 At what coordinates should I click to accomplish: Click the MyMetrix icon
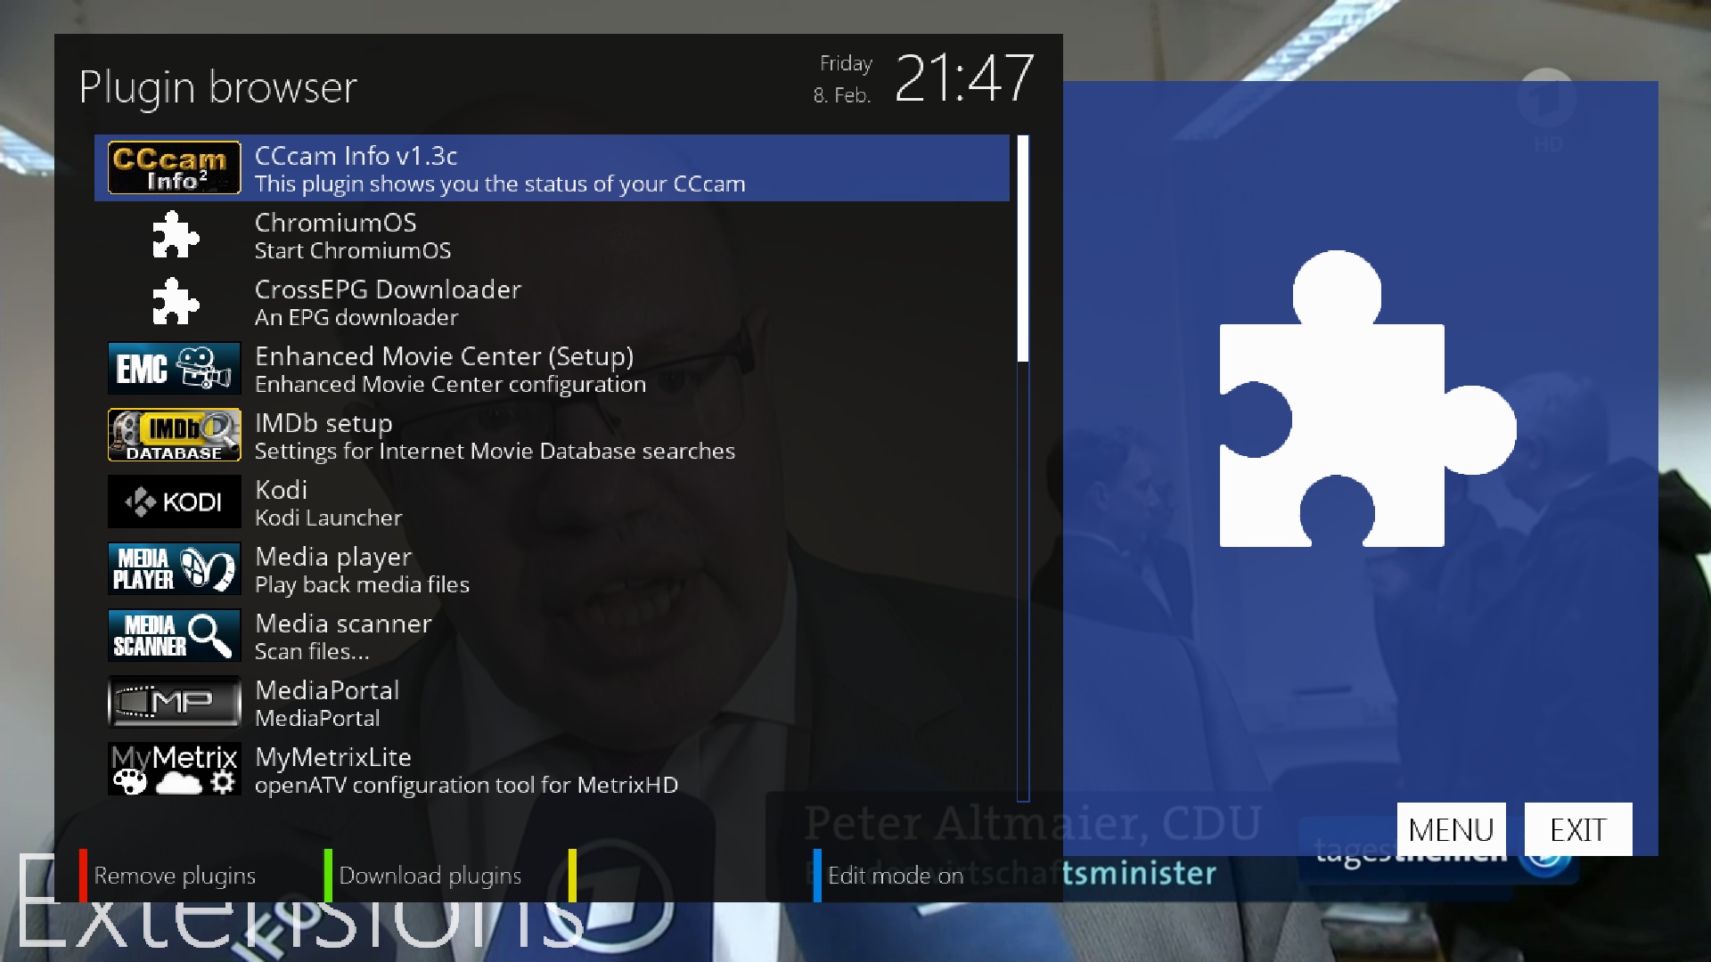(174, 769)
